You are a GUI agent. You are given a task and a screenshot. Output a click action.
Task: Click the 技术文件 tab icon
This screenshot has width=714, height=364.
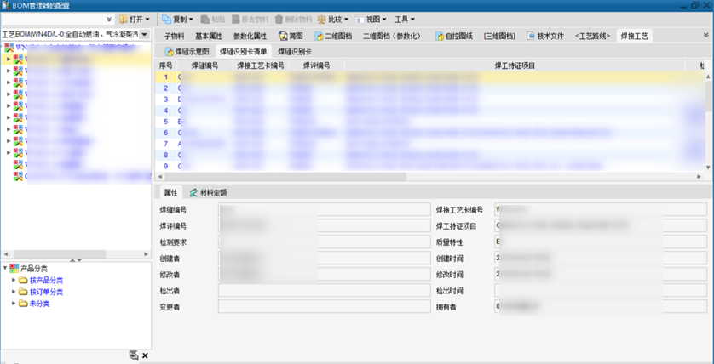531,36
